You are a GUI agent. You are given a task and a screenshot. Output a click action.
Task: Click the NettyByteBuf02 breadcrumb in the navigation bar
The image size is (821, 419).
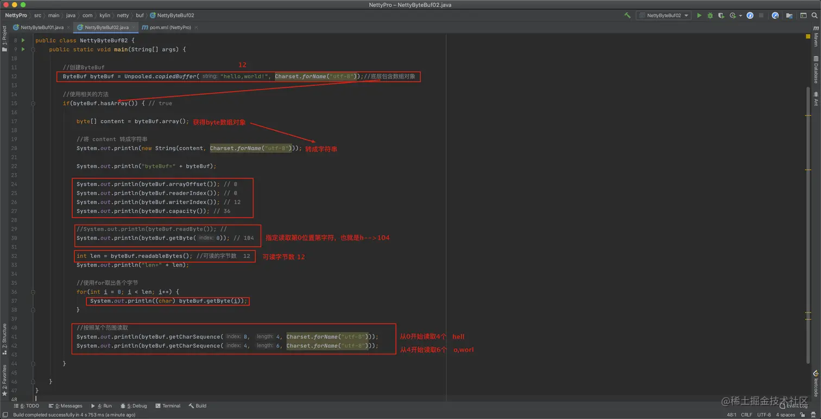click(x=172, y=16)
